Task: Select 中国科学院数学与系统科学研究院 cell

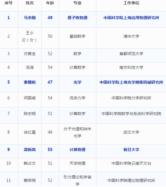Action: point(131,114)
